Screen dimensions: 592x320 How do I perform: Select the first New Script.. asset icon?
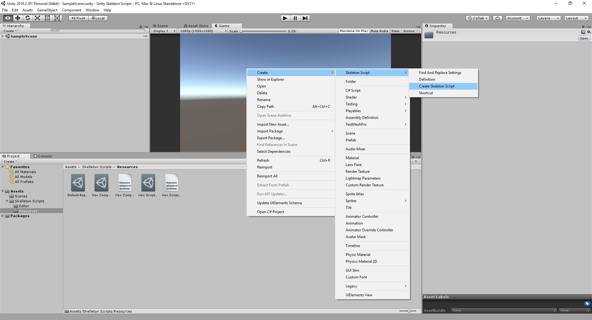pyautogui.click(x=148, y=183)
